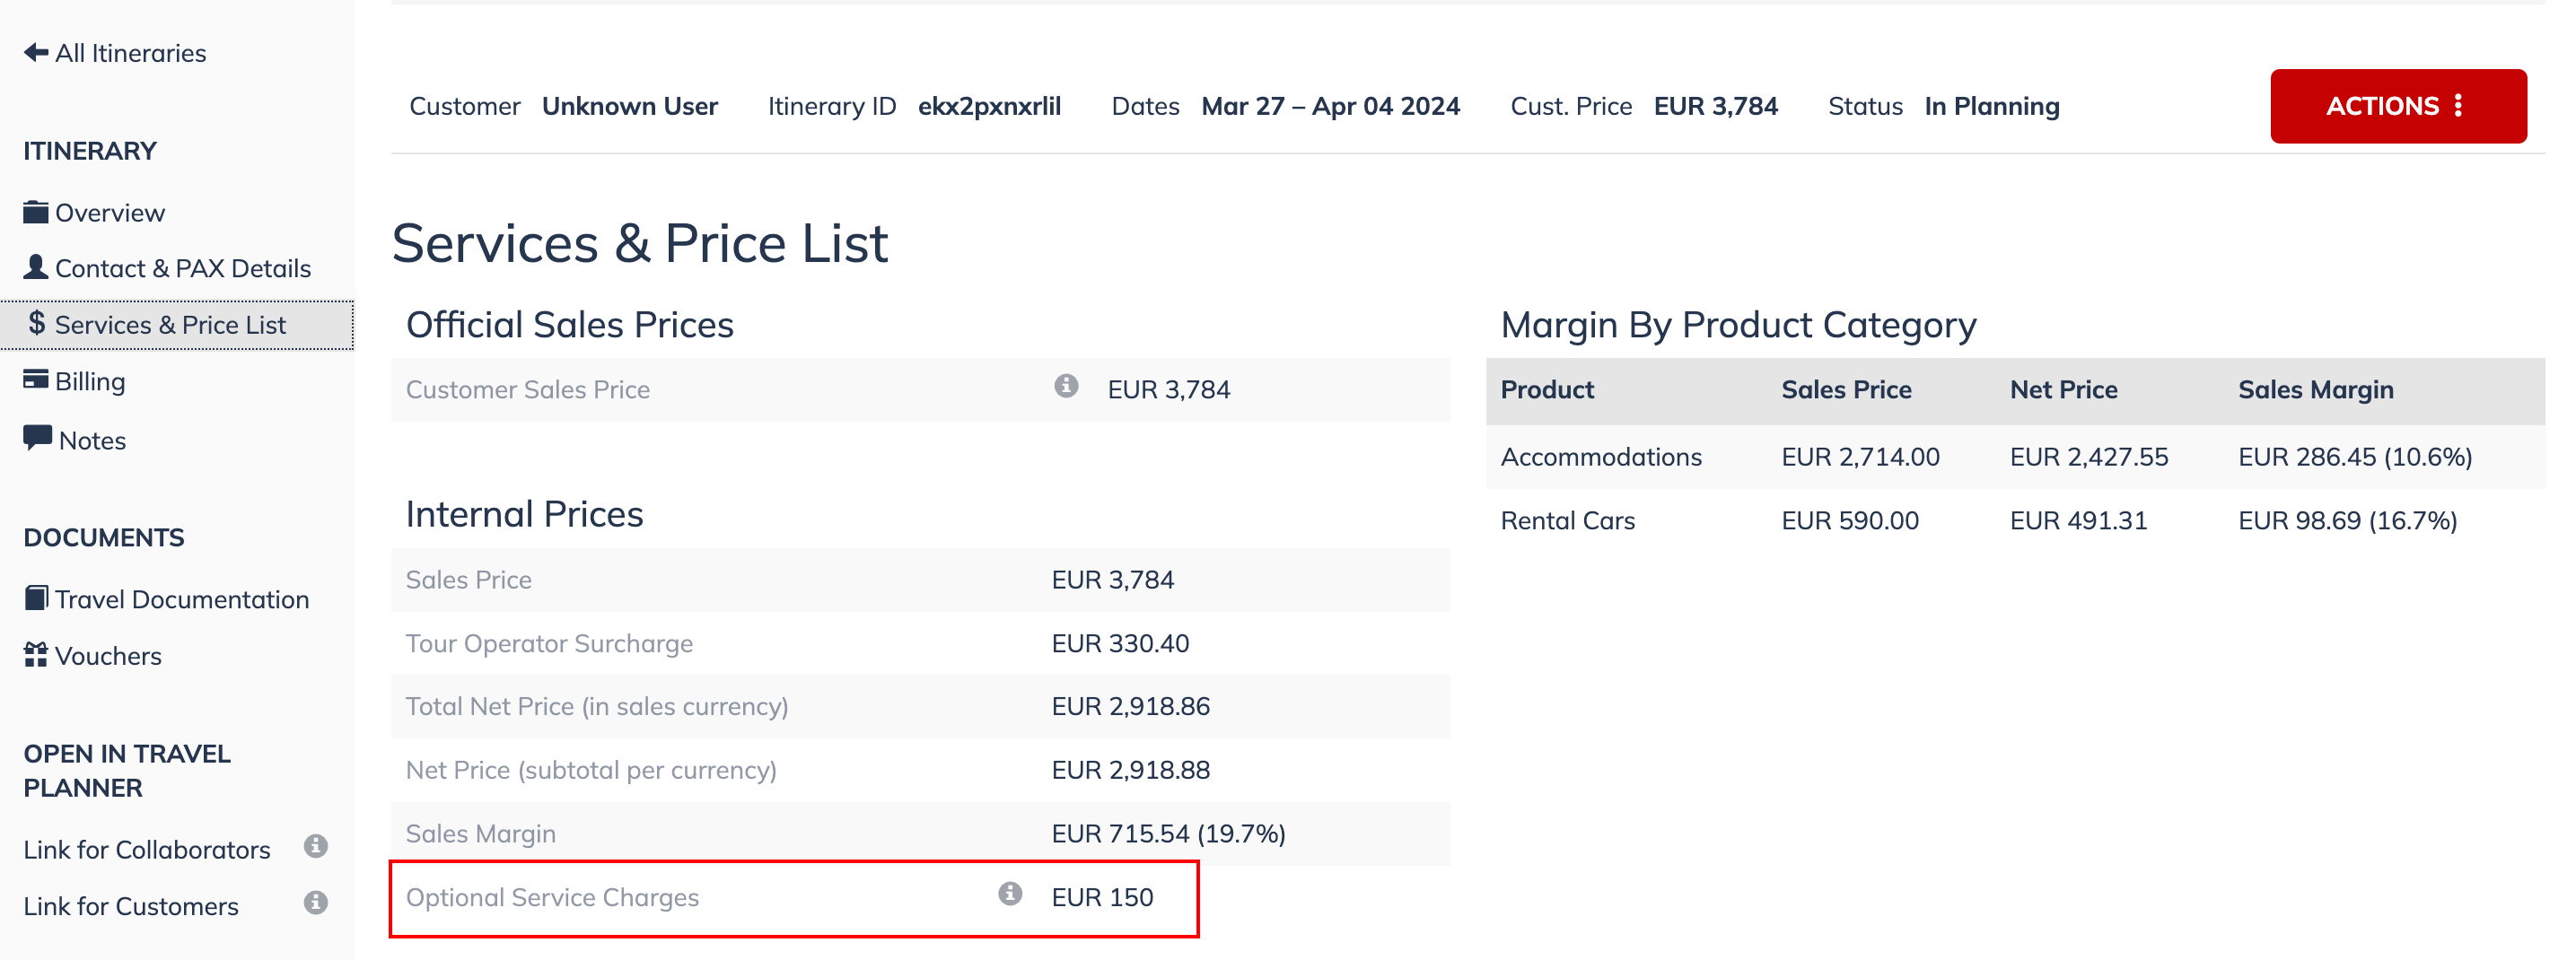
Task: Show info for Optional Service Charges
Action: tap(1010, 894)
